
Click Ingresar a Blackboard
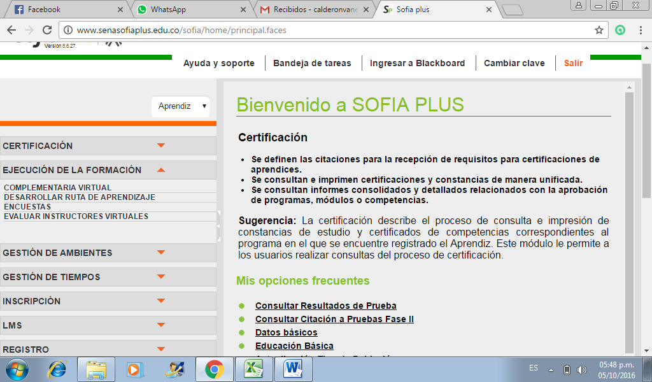(417, 63)
